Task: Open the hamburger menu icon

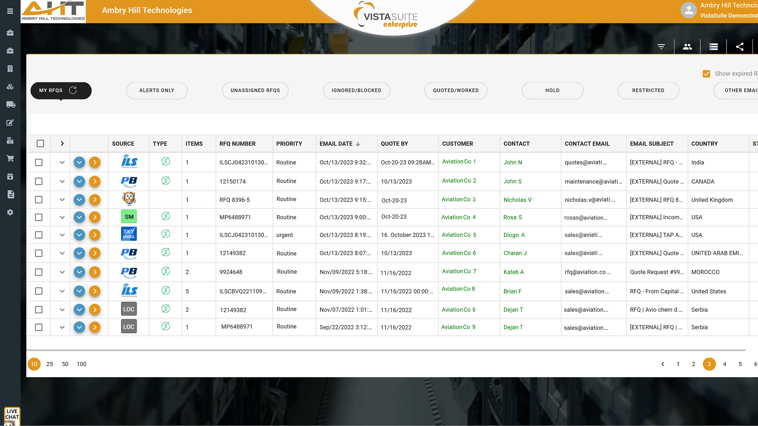Action: (10, 11)
